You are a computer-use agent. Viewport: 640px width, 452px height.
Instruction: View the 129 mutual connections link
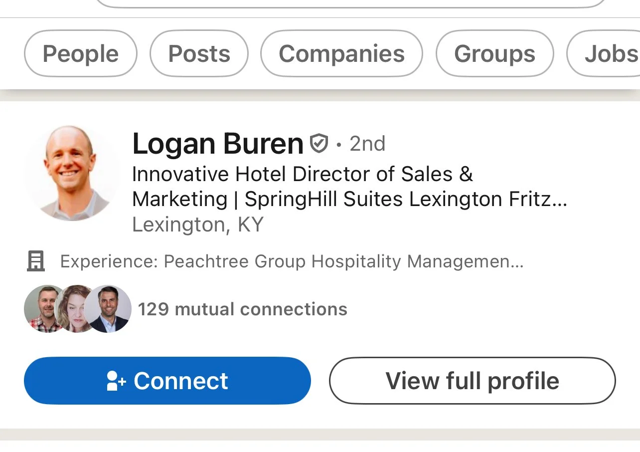tap(242, 309)
